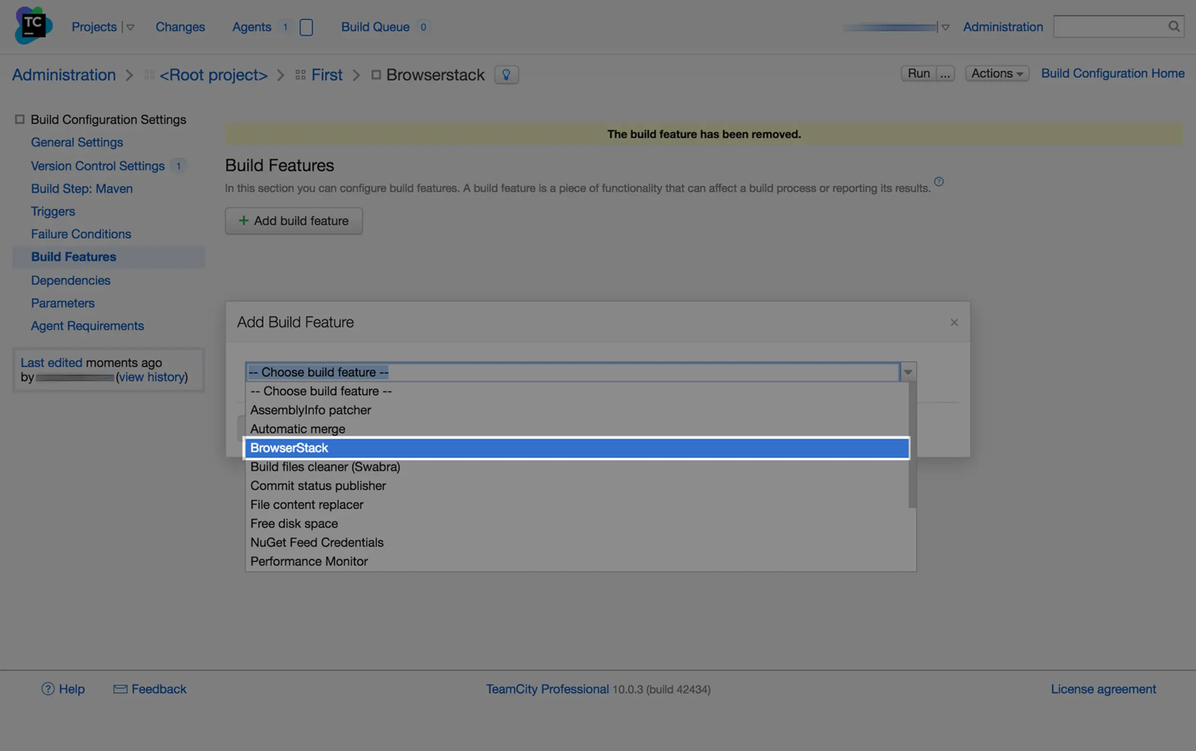
Task: Open the Actions dropdown menu
Action: click(997, 73)
